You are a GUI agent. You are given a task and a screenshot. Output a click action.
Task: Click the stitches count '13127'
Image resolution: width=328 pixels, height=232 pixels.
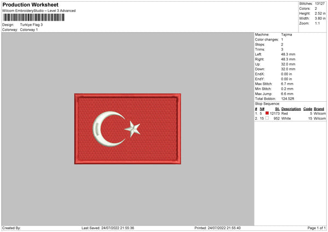(x=320, y=4)
